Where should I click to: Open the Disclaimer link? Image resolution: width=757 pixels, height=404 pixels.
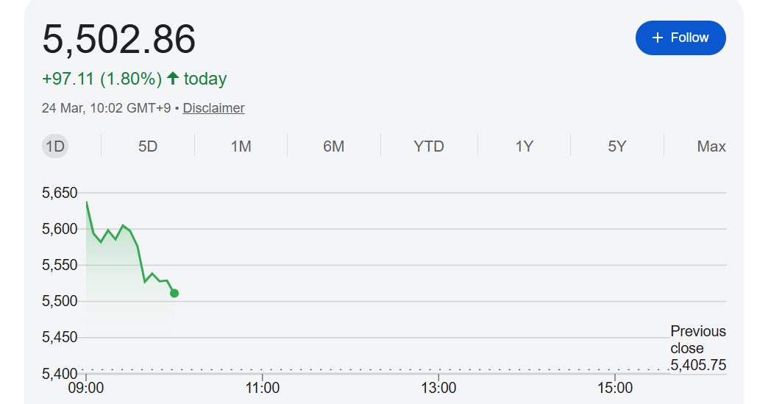[x=213, y=108]
